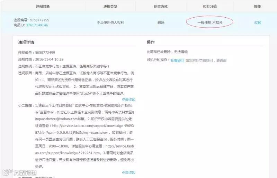277x178 pixels.
Task: Click the 违规对象 column header
Action: [43, 6]
